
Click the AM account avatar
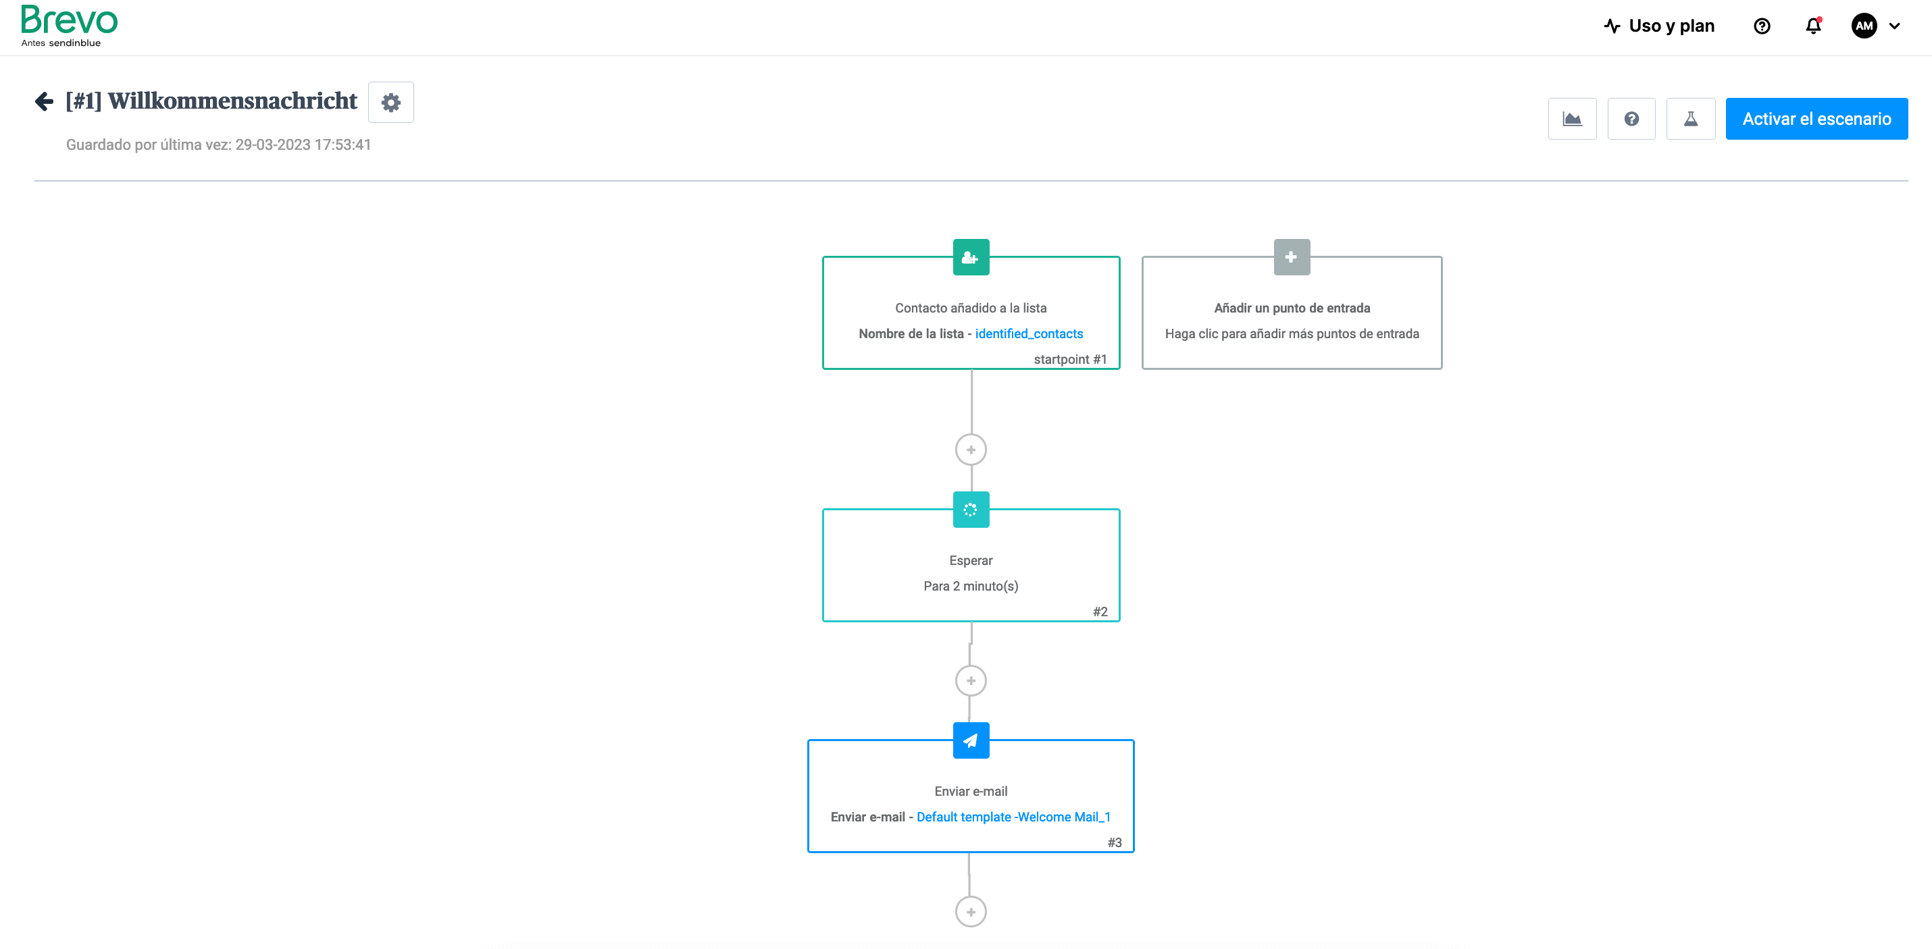click(x=1864, y=26)
